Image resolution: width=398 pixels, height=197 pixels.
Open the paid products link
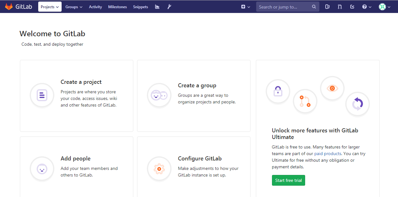tap(328, 154)
